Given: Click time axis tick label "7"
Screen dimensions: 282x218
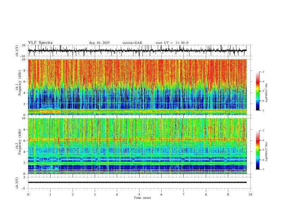Looking at the screenshot, I should coord(184,194).
